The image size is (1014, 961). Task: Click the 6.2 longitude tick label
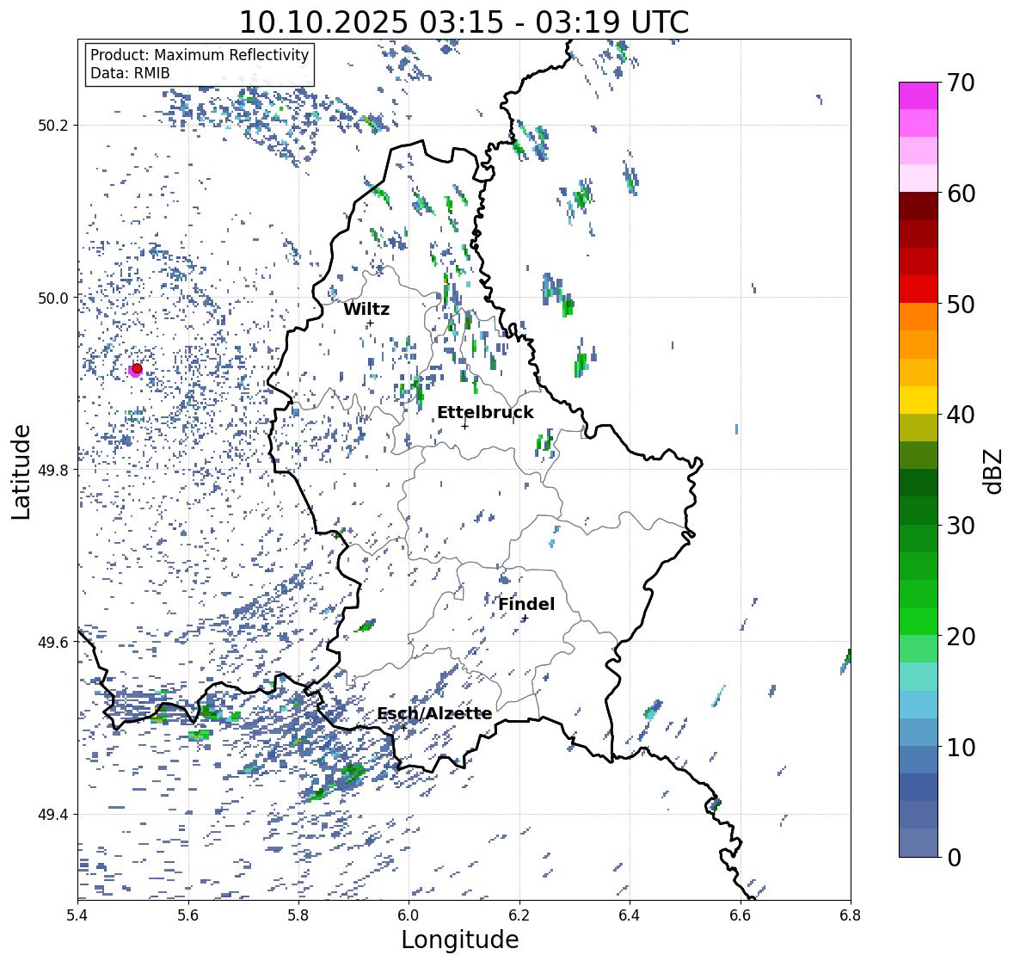click(x=519, y=915)
